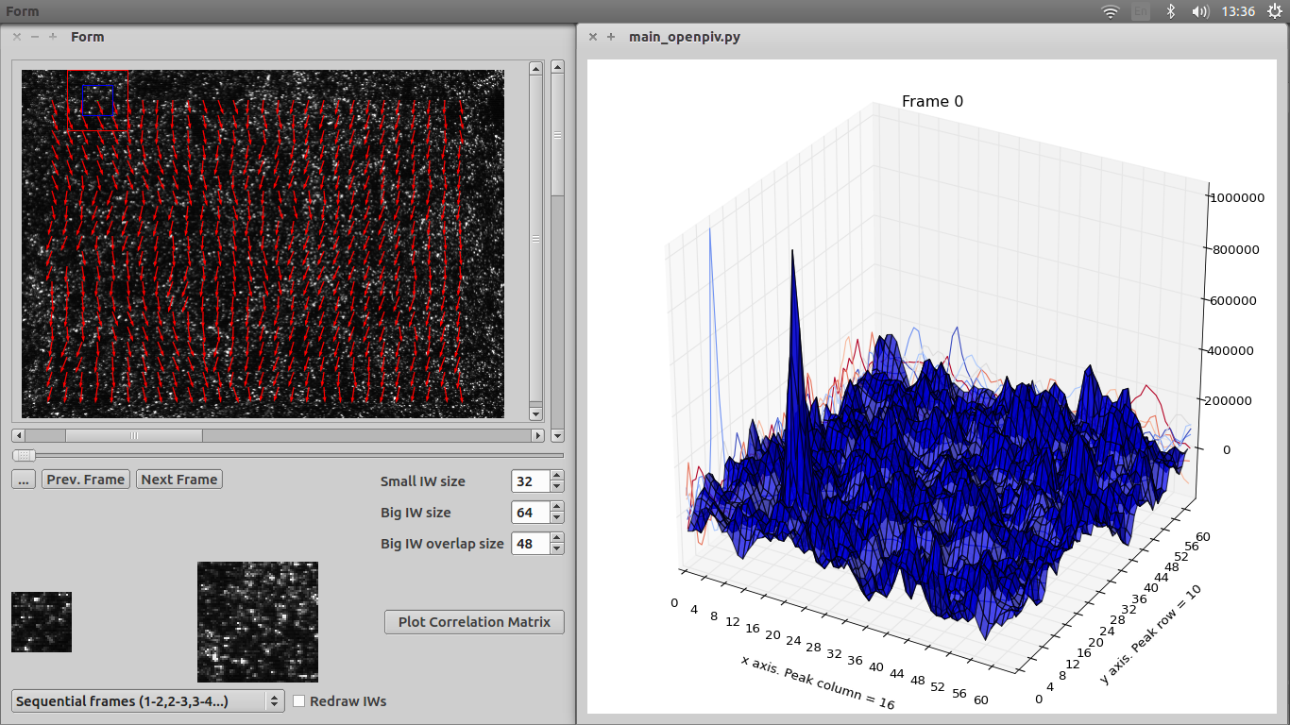This screenshot has width=1290, height=725.
Task: Open the Wi-Fi network indicator
Action: click(1111, 11)
